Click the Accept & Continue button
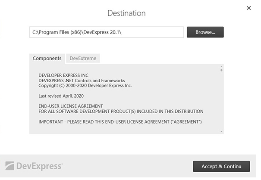This screenshot has width=261, height=180. pos(221,166)
